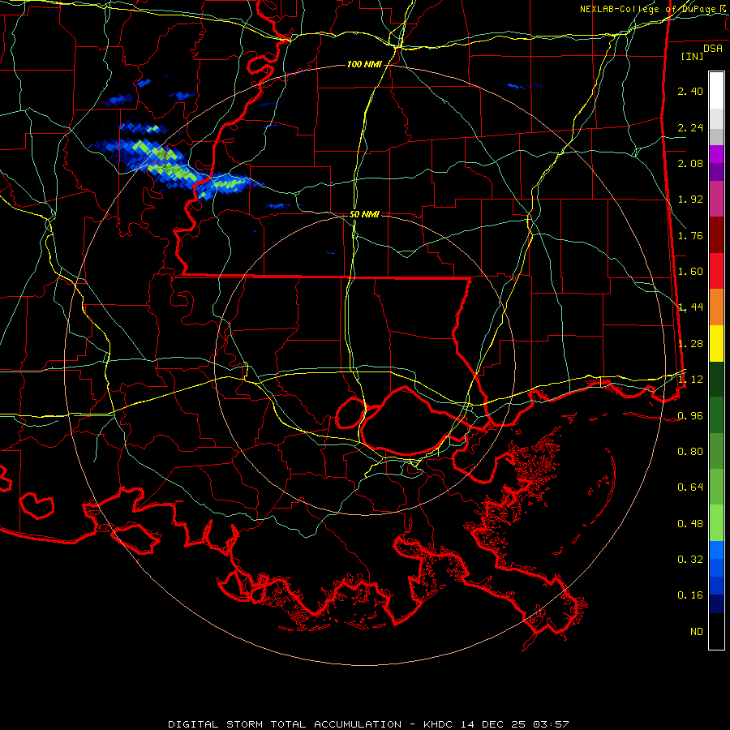The height and width of the screenshot is (730, 730).
Task: Click the 2.24 legend value
Action: pos(690,127)
